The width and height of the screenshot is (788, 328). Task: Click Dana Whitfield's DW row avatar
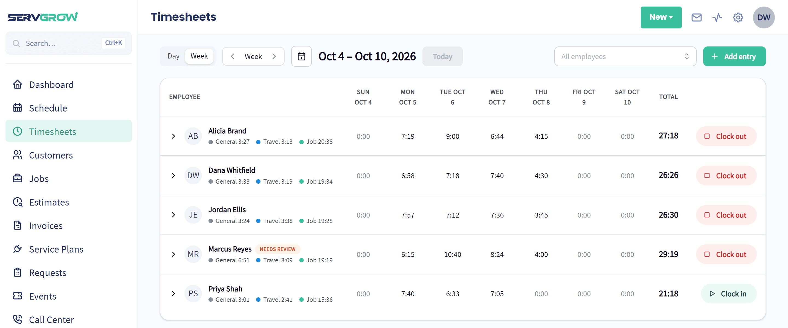(193, 175)
